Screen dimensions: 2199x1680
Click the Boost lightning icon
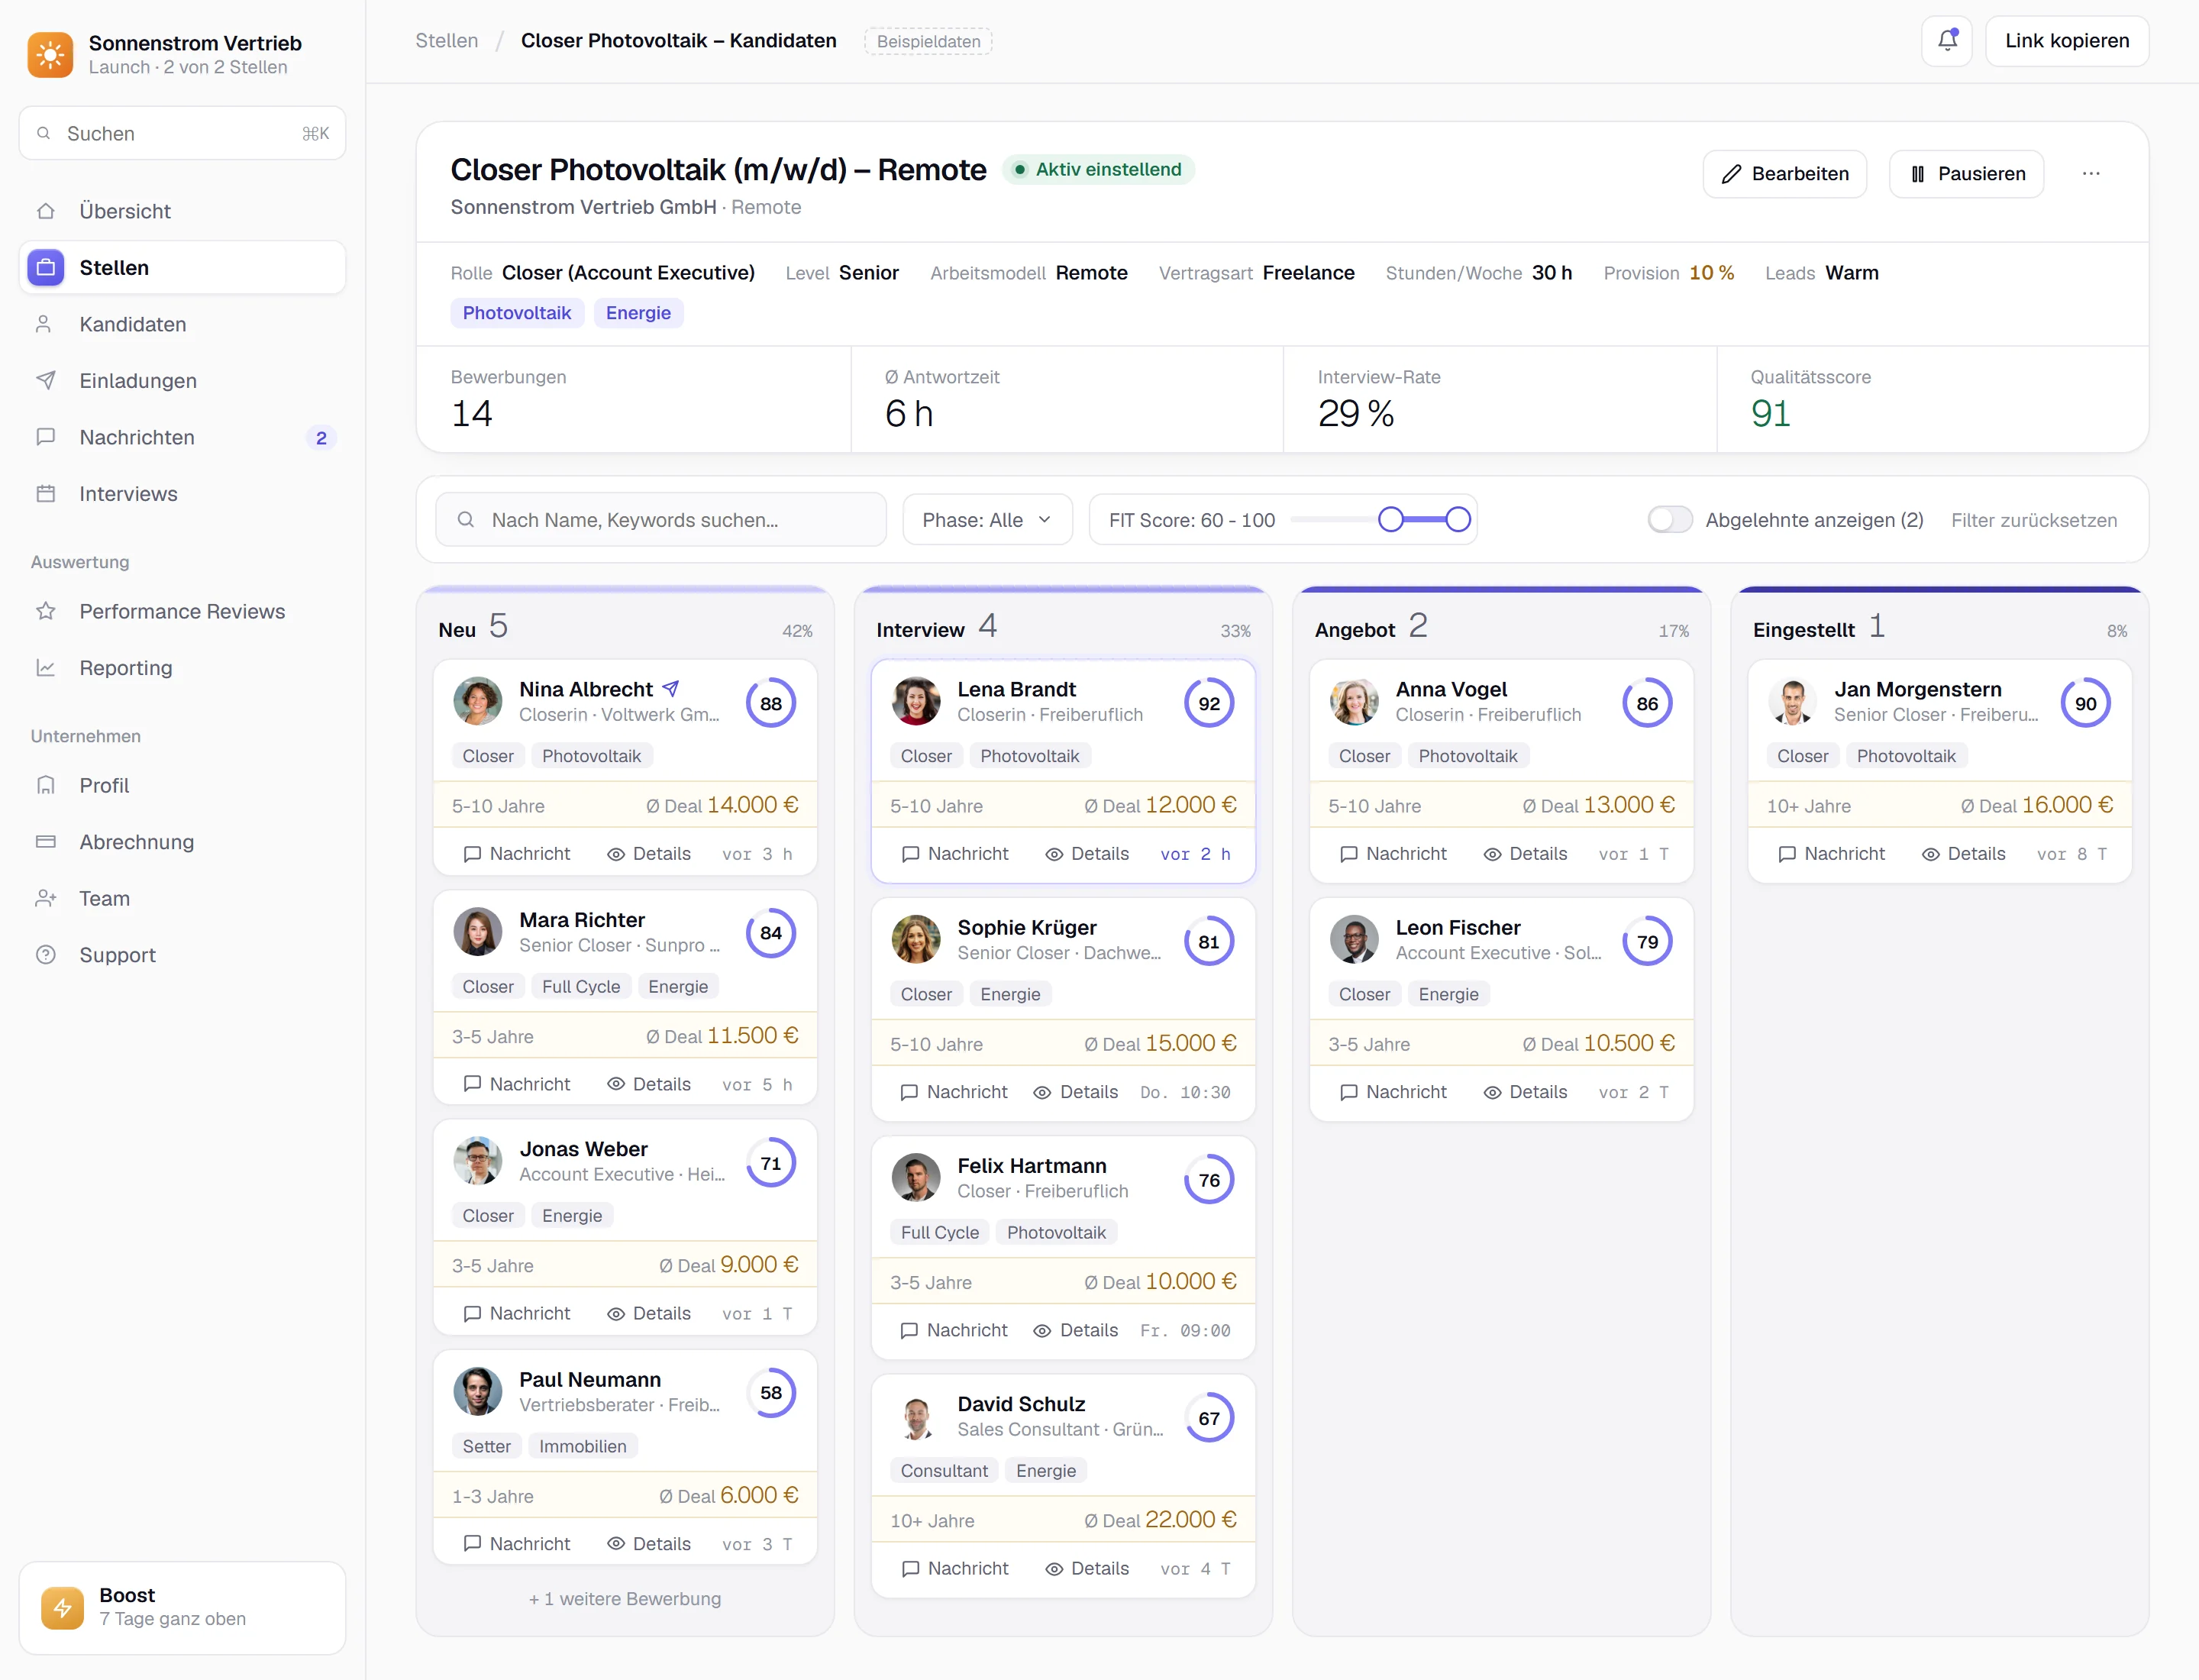[62, 1607]
